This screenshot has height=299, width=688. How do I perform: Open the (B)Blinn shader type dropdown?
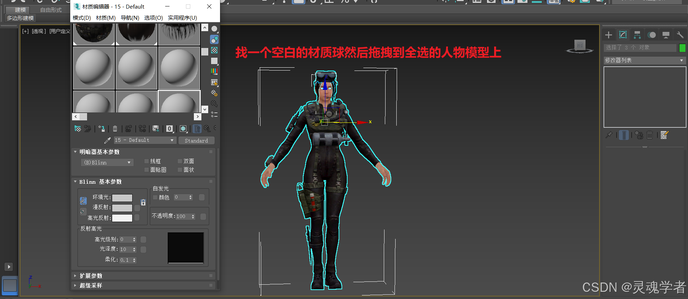[x=107, y=163]
